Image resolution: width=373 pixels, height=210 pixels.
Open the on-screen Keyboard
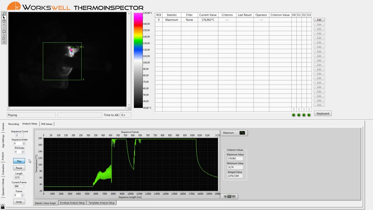pyautogui.click(x=323, y=114)
